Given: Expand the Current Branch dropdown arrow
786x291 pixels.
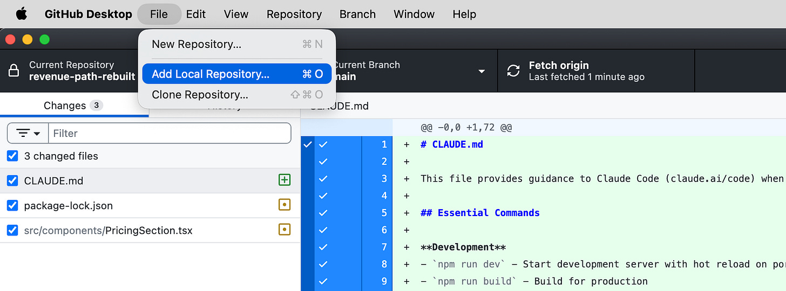Looking at the screenshot, I should point(481,71).
